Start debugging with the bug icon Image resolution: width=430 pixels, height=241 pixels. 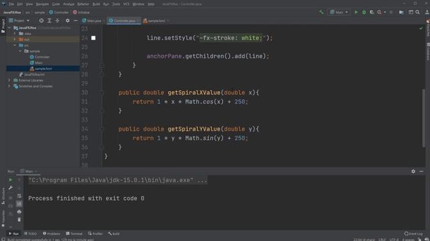point(364,12)
